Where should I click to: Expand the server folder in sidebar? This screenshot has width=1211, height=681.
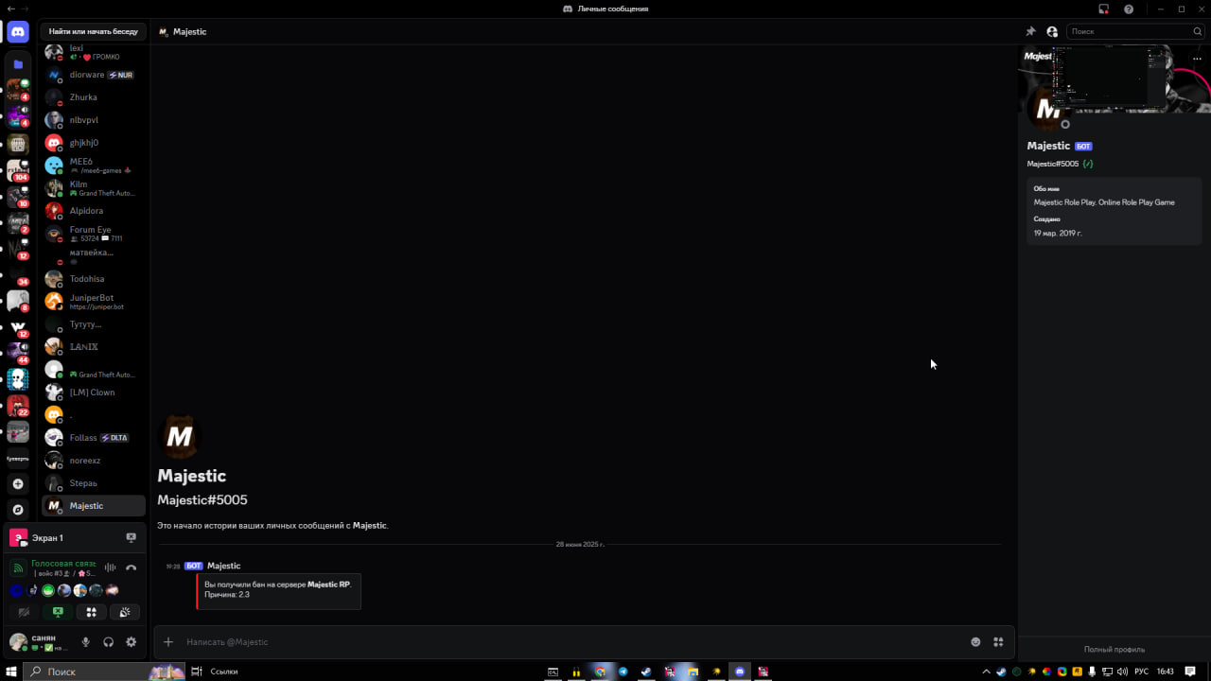coord(17,64)
